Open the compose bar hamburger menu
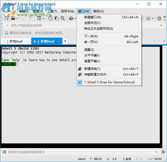 point(163,152)
